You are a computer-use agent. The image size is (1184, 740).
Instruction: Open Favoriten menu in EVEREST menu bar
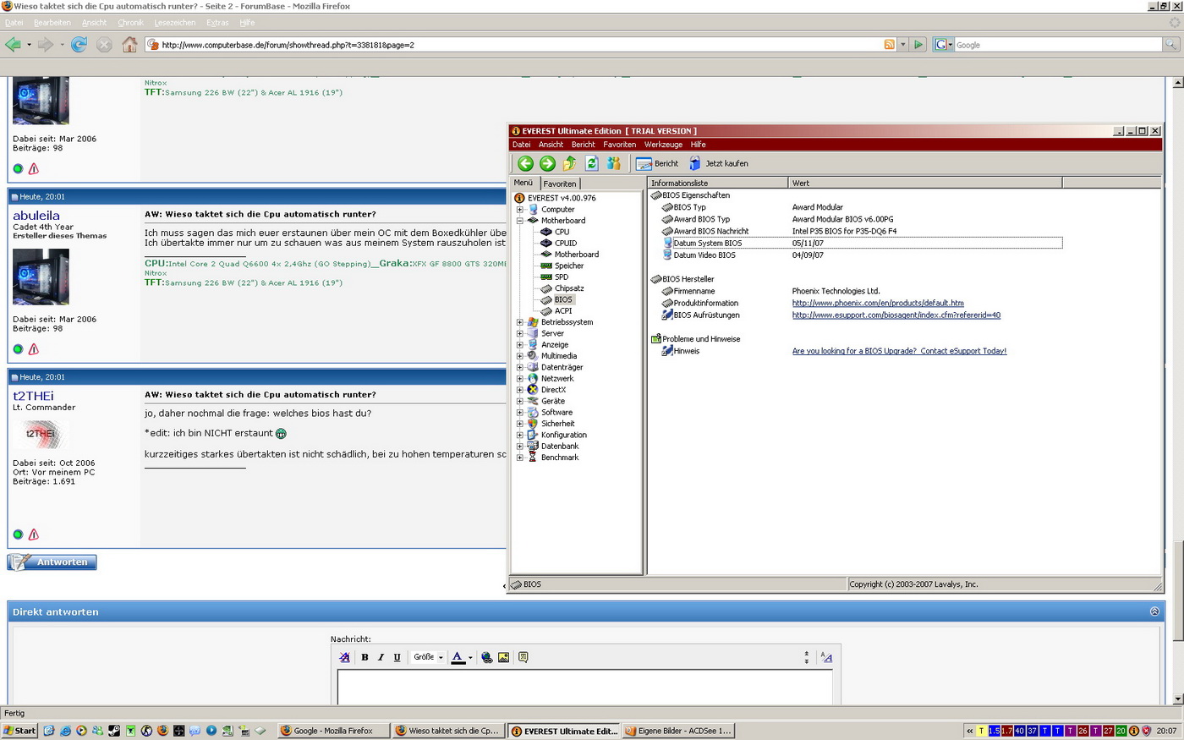point(619,145)
